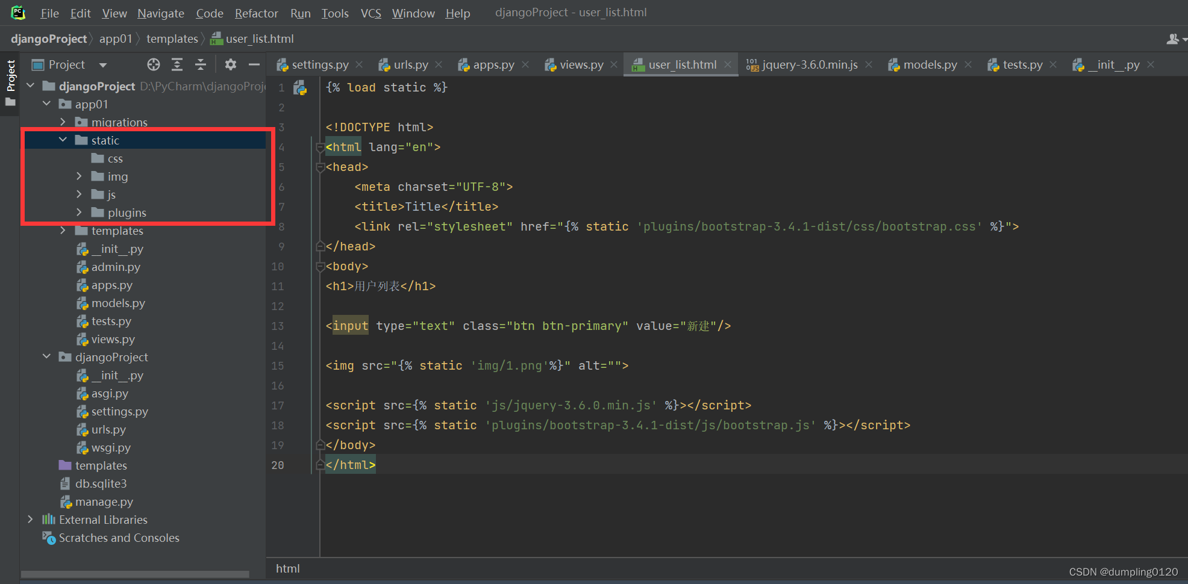The width and height of the screenshot is (1188, 584).
Task: Click html breadcrumb at editor bottom
Action: pos(288,568)
